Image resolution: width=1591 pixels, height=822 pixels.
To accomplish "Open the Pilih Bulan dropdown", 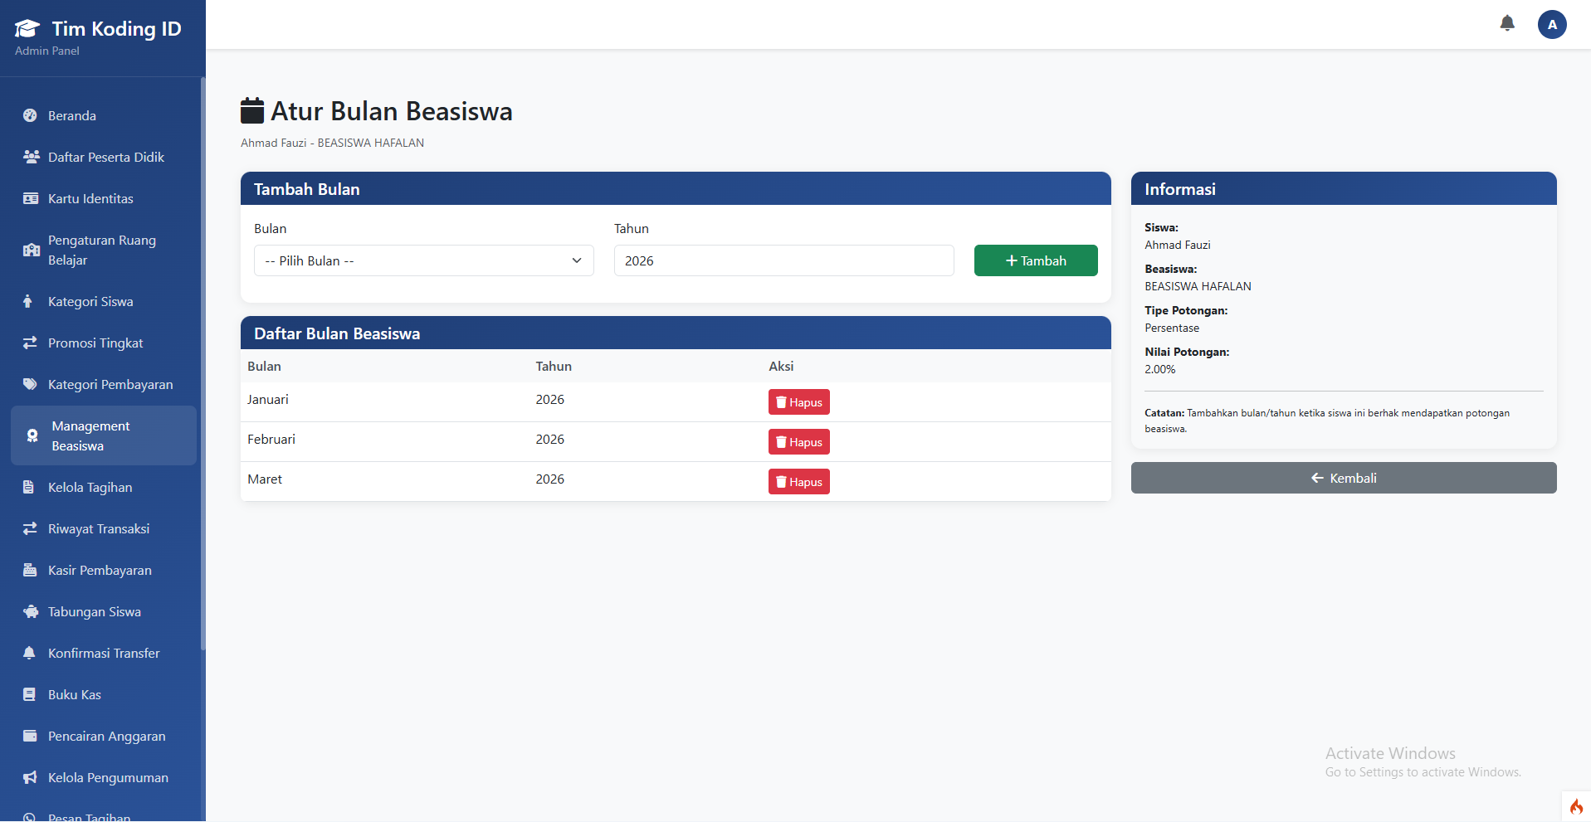I will (x=423, y=260).
